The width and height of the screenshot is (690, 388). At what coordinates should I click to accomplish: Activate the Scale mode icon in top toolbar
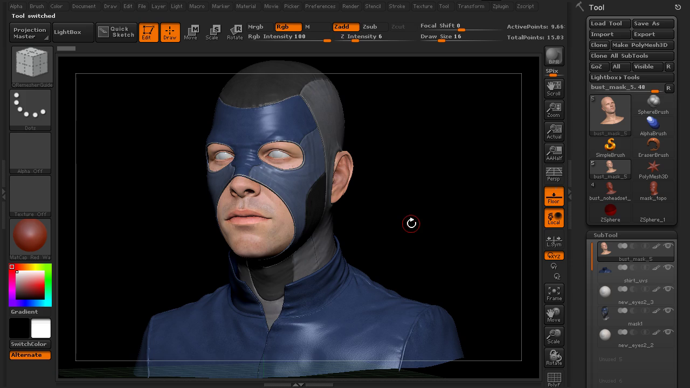tap(212, 32)
